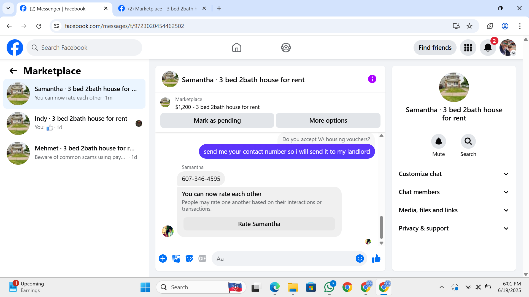Open the large listing photo in the right panel
This screenshot has height=297, width=529.
pyautogui.click(x=454, y=87)
